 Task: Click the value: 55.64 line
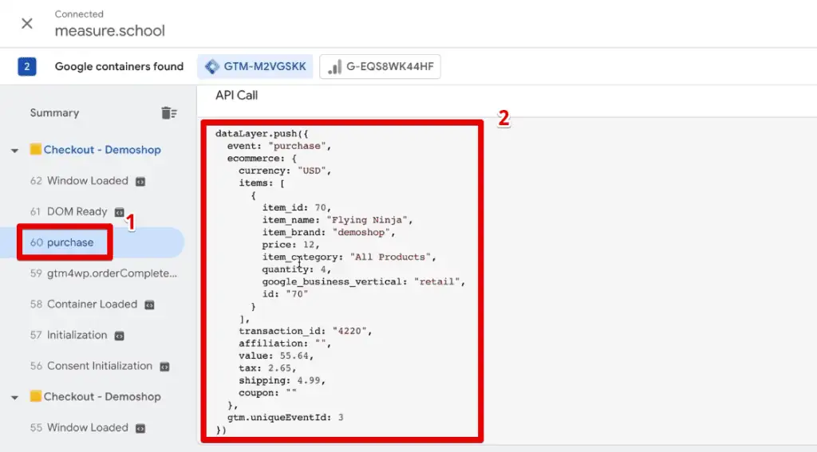276,356
